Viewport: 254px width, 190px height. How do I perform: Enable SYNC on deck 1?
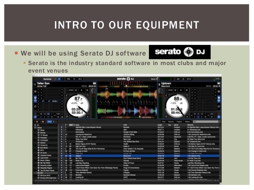point(71,90)
